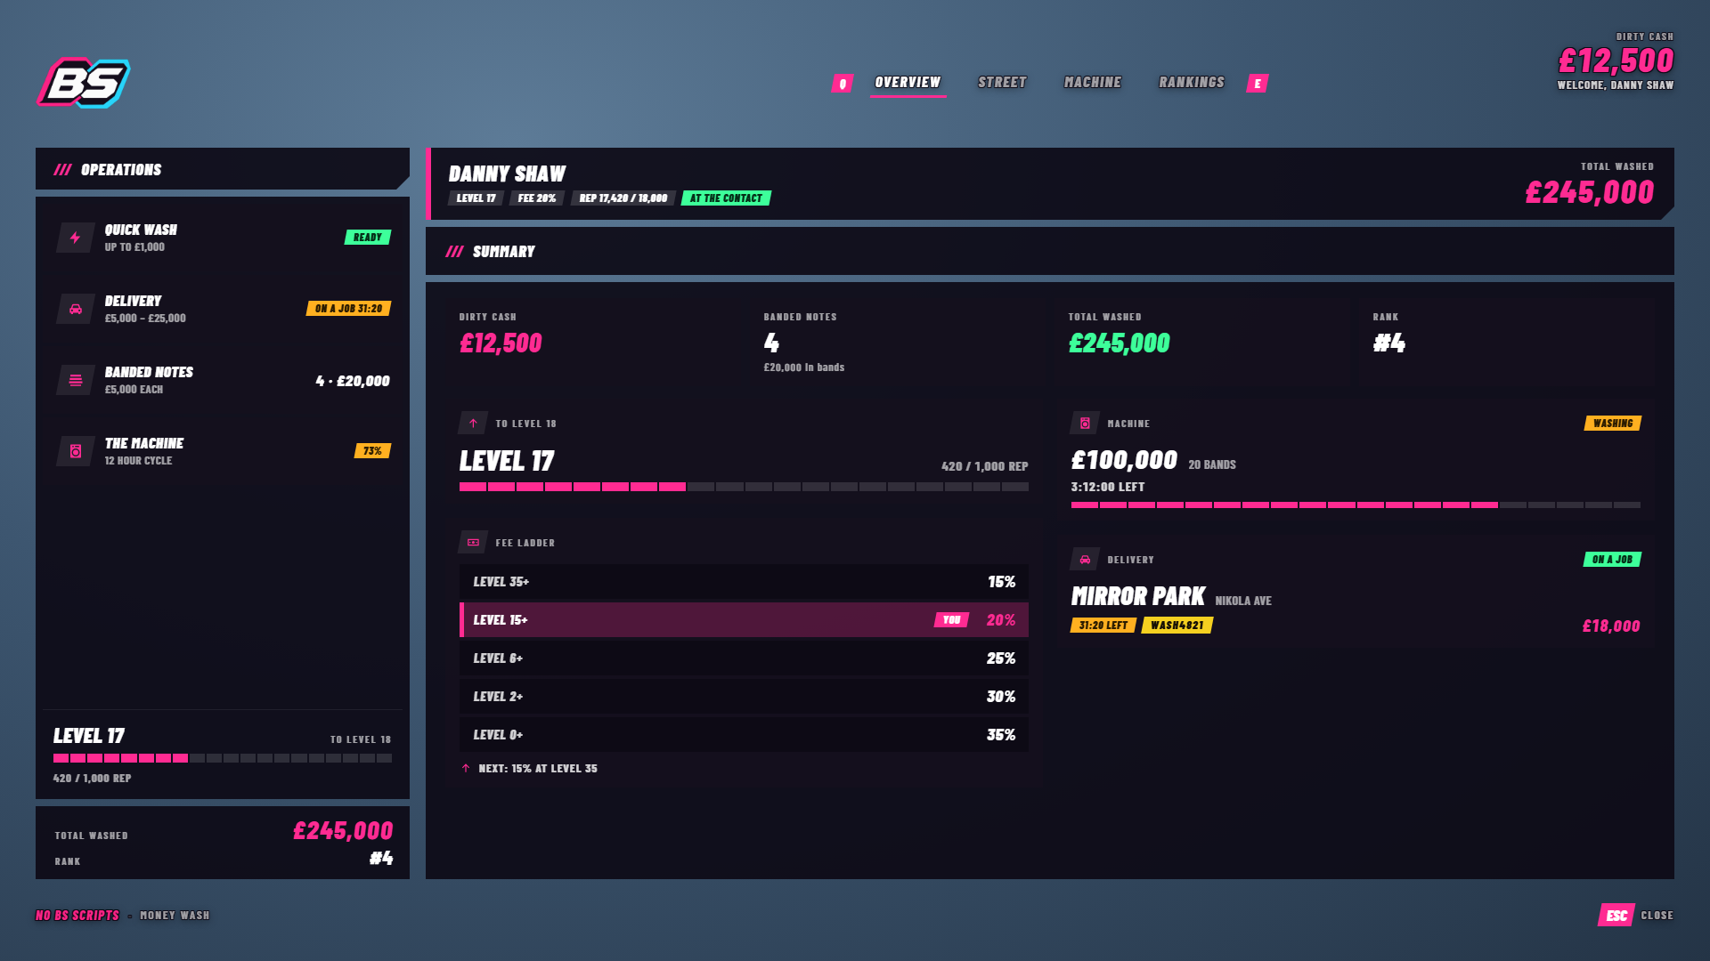Click the Quick Wash lightning bolt icon
Screen dimensions: 1710x961
(76, 238)
